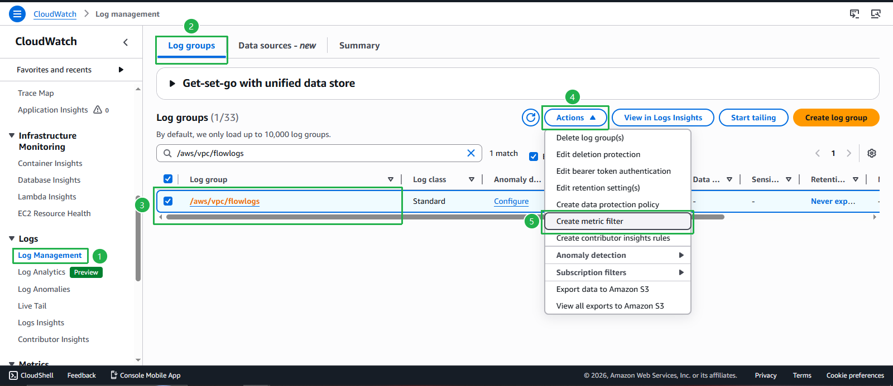Switch to Data sources - new tab
This screenshot has height=386, width=893.
[x=277, y=46]
